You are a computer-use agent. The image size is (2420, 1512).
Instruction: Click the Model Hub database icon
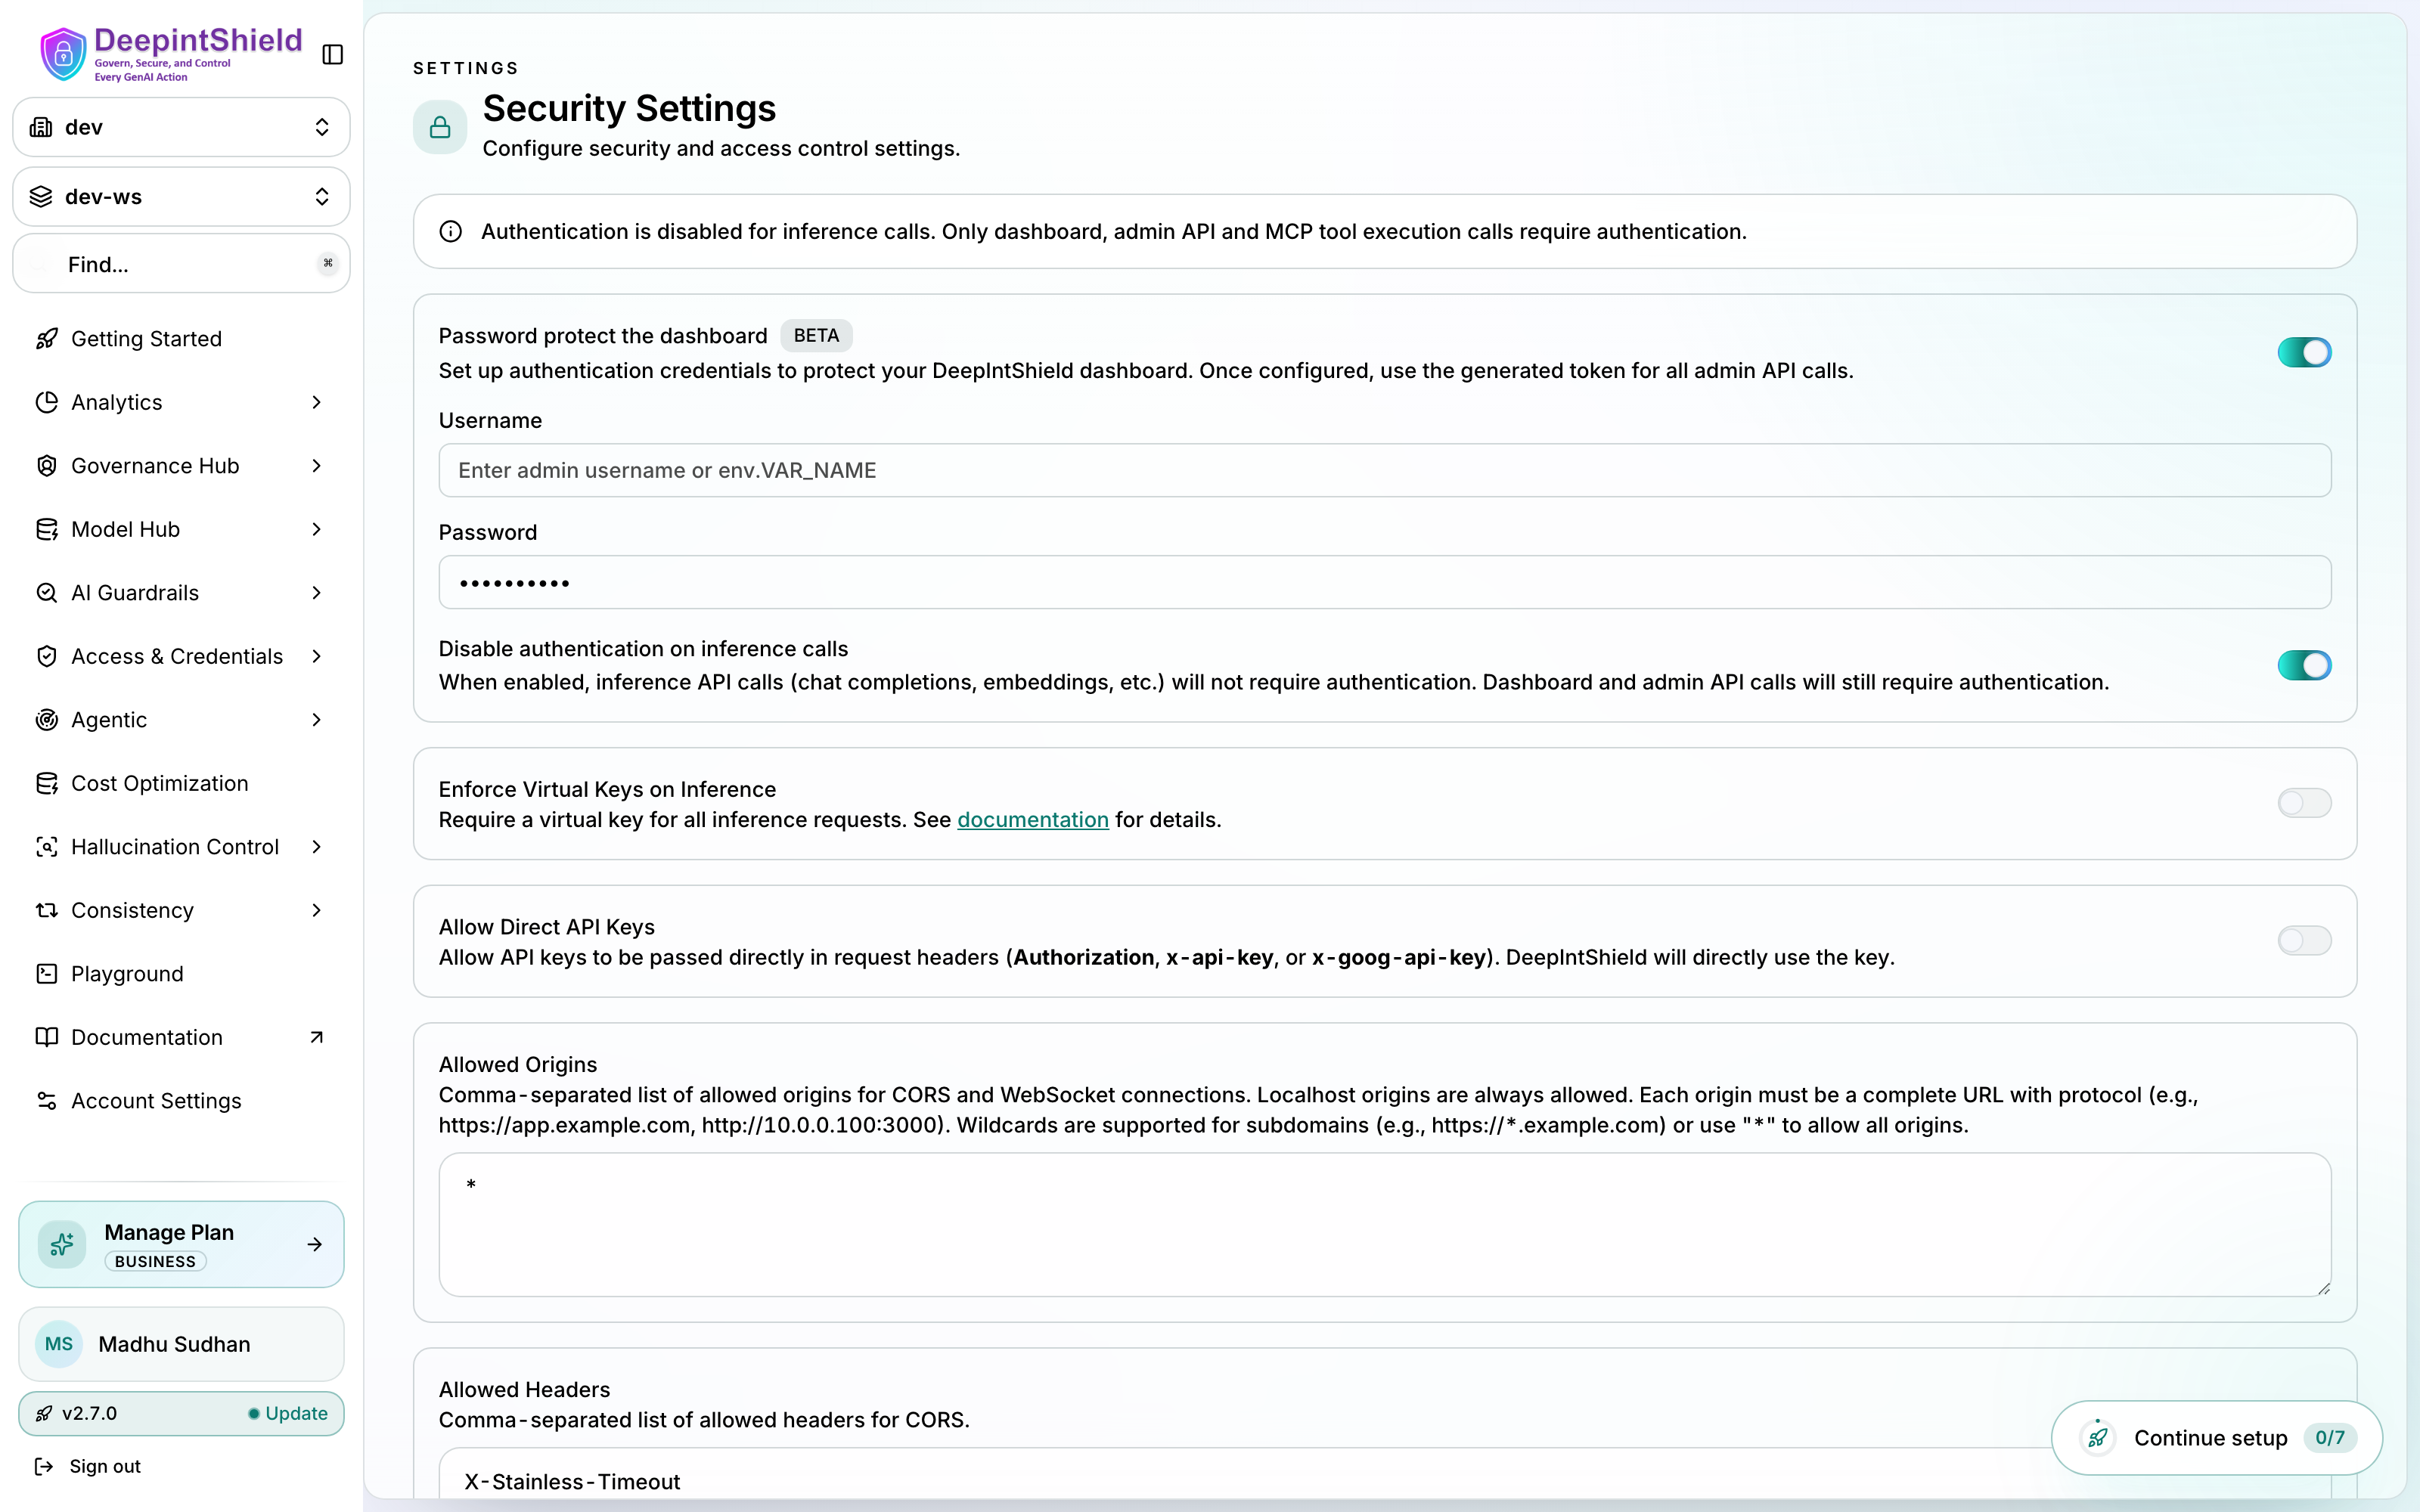pos(46,529)
